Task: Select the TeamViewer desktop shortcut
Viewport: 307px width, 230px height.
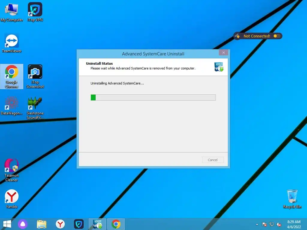Action: [12, 43]
